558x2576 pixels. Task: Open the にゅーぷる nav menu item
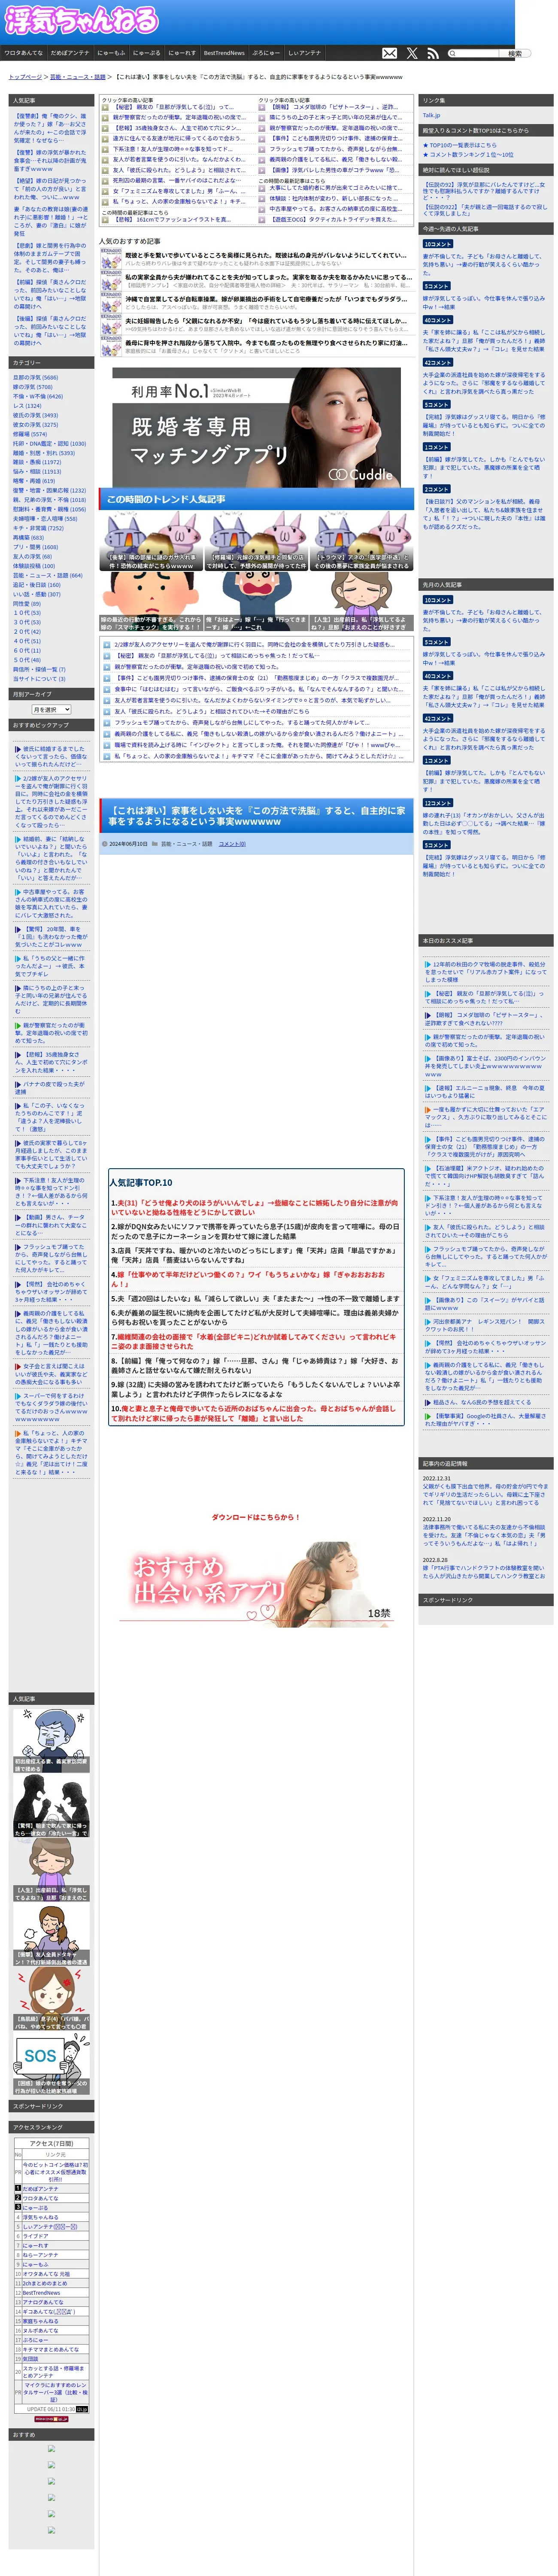click(x=146, y=53)
